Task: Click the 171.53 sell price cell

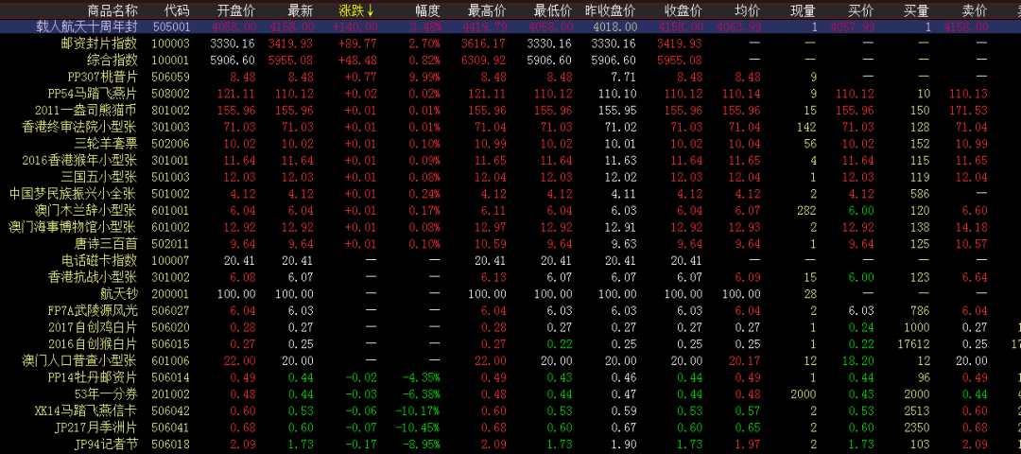Action: point(968,110)
